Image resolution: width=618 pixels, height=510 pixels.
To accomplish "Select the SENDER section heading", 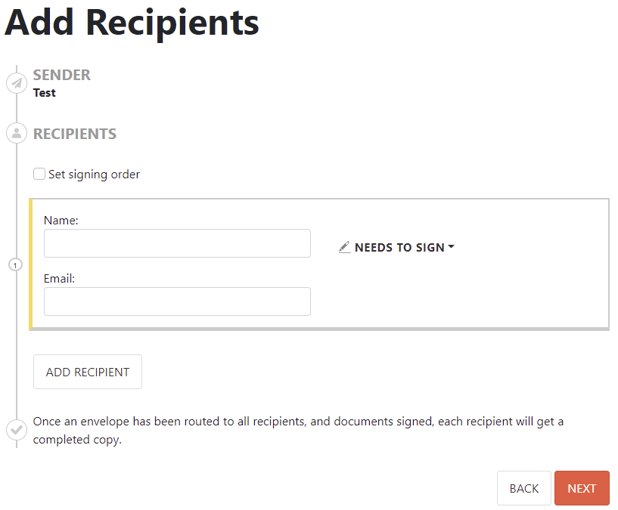I will click(62, 75).
